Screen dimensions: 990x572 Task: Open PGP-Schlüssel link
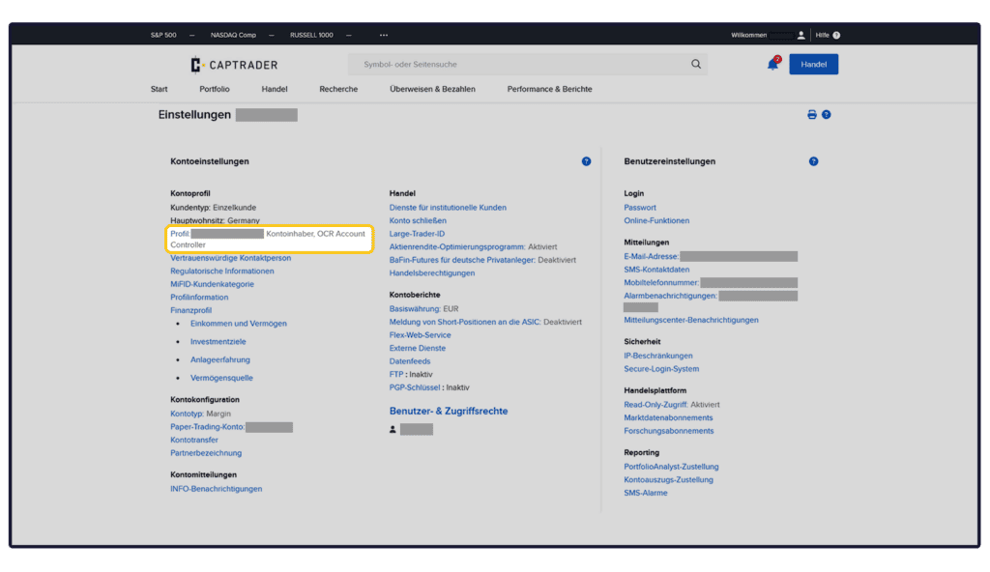414,387
